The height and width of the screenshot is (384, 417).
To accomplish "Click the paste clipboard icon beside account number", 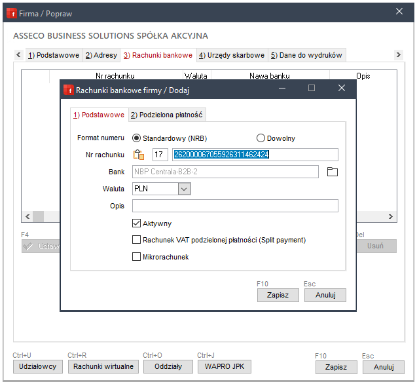I will [138, 155].
